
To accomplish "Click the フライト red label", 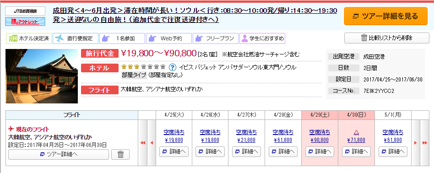I will (x=100, y=90).
